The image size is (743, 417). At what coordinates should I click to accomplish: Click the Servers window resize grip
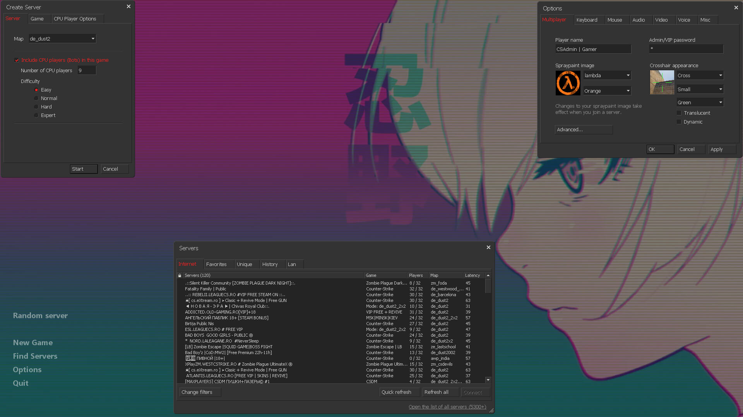(x=491, y=410)
